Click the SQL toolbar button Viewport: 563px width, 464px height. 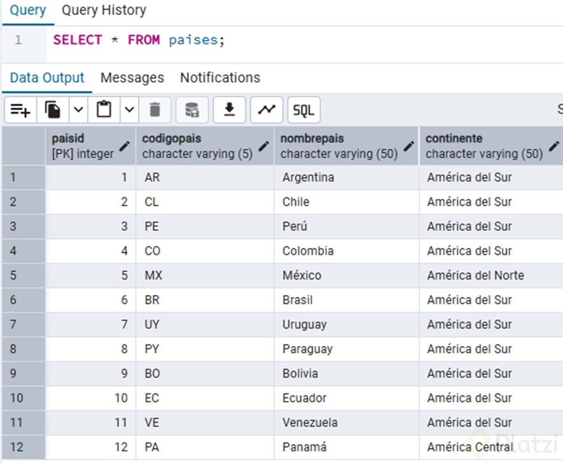304,110
